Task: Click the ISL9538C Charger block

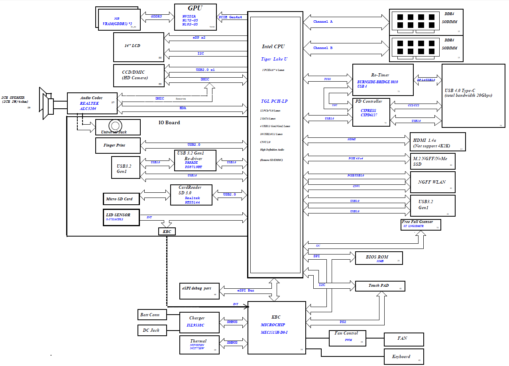Action: tap(199, 322)
